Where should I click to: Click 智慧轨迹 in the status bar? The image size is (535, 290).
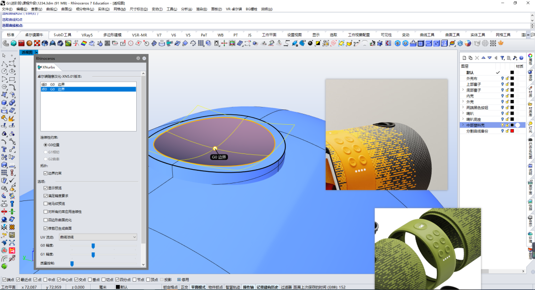point(233,287)
